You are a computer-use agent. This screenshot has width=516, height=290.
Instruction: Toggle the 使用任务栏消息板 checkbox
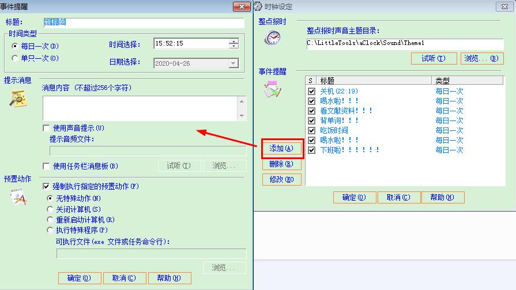coord(47,166)
